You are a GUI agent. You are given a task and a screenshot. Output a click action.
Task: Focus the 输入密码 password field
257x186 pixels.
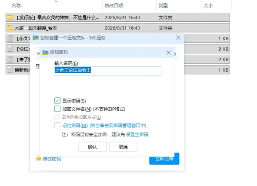108,71
